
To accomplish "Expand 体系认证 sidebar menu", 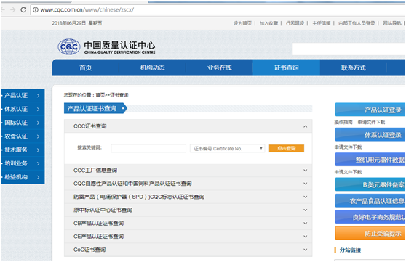I will coord(23,109).
